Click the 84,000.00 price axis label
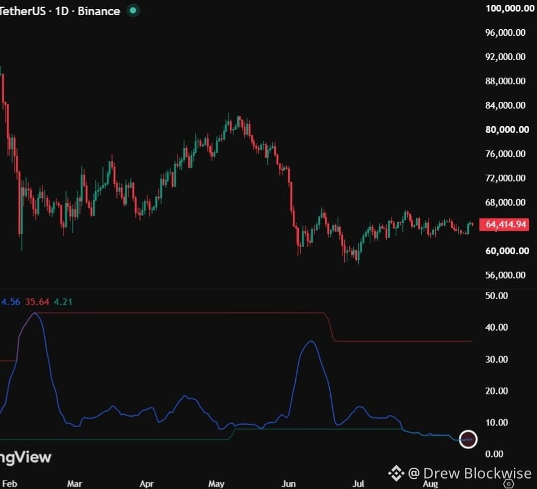The width and height of the screenshot is (537, 489). pyautogui.click(x=505, y=106)
